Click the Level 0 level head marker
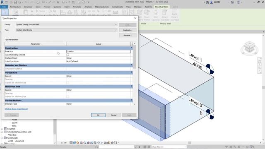 tap(210, 114)
